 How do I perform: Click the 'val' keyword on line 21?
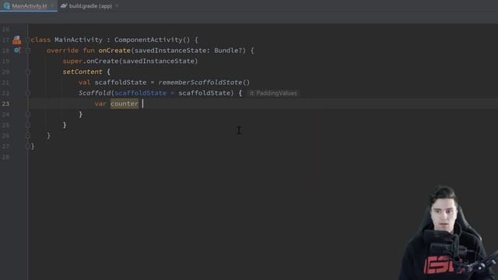tap(85, 82)
